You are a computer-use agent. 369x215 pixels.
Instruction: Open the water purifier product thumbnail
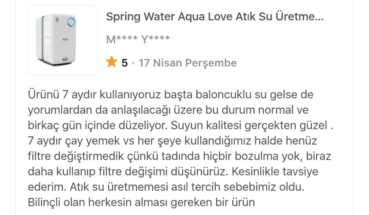tap(63, 40)
